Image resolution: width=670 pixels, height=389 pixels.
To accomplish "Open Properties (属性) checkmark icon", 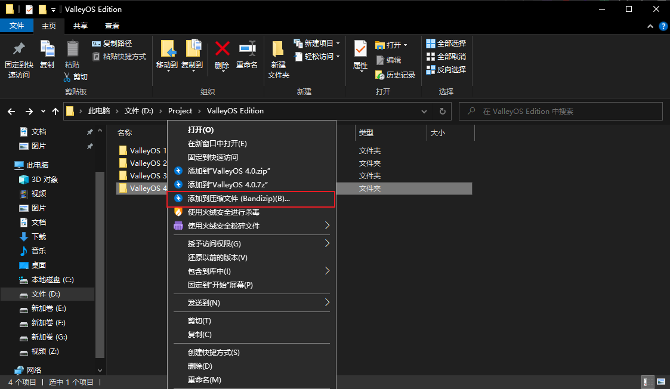I will pyautogui.click(x=360, y=49).
